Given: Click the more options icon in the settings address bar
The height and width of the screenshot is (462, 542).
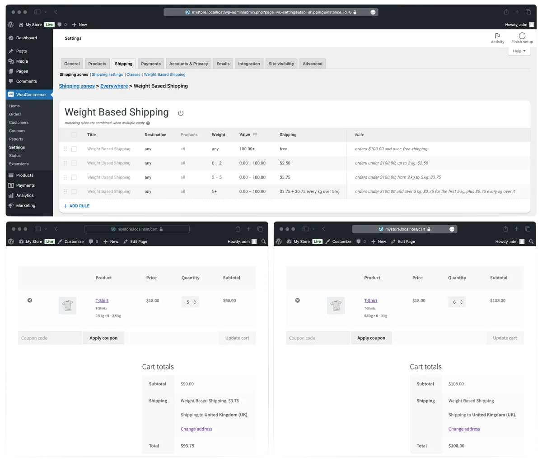Looking at the screenshot, I should 373,12.
